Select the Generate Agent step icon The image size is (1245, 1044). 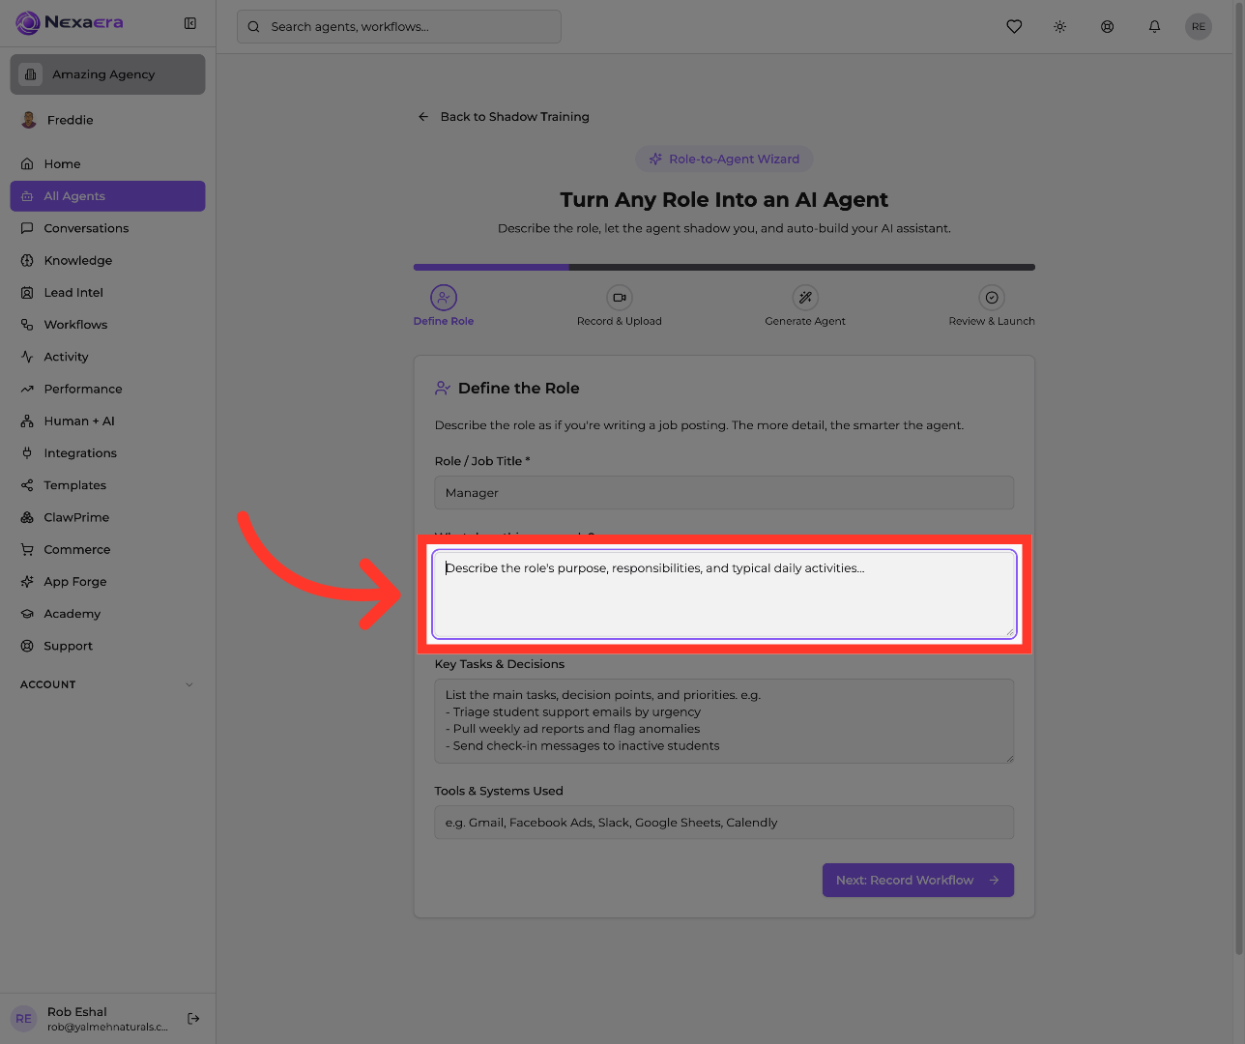(805, 298)
